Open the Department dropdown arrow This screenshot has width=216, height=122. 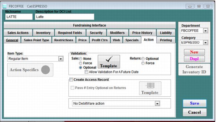(205, 31)
